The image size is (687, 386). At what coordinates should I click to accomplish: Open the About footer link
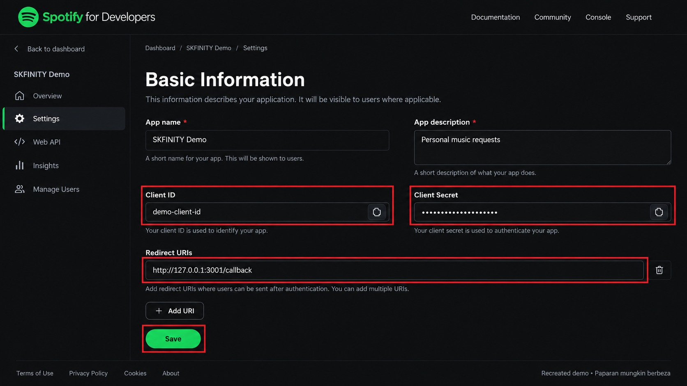(x=171, y=373)
